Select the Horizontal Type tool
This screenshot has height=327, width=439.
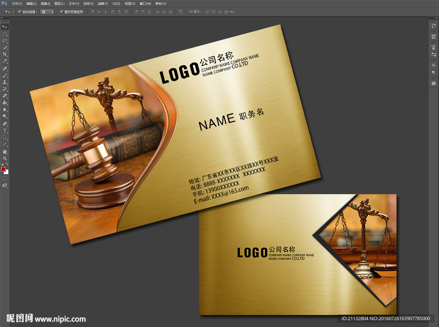tap(5, 130)
